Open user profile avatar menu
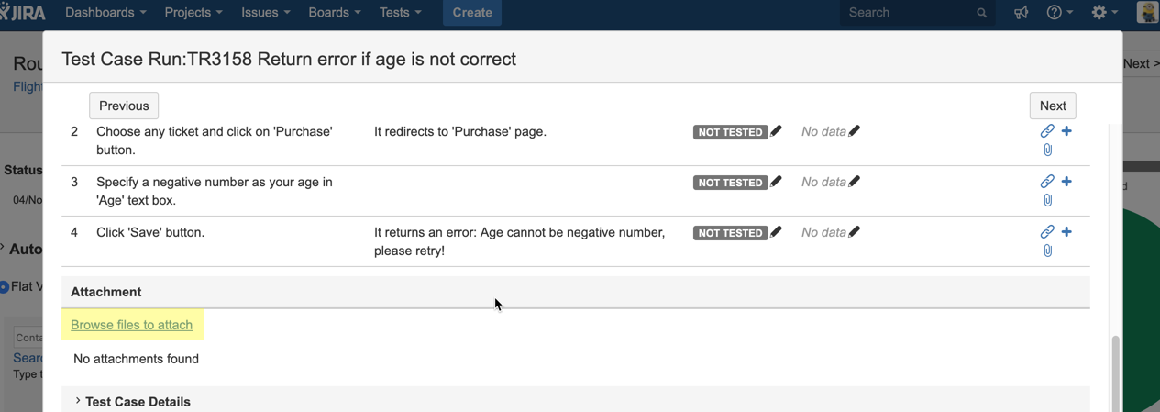The image size is (1160, 412). [x=1147, y=13]
